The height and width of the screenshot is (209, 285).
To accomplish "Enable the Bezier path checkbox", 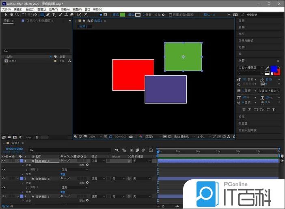I will (170, 15).
